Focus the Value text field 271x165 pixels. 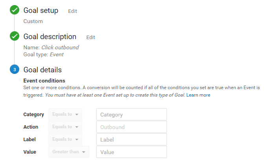coord(132,152)
